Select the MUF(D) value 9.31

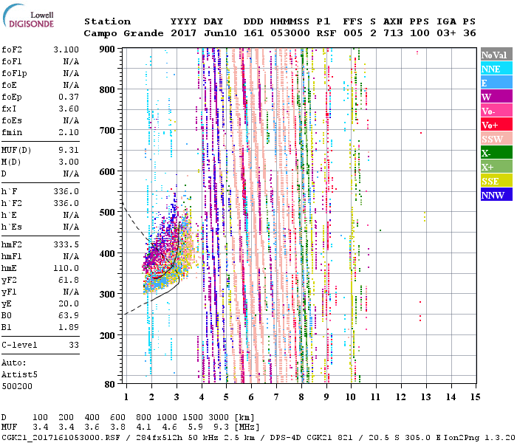pos(68,150)
